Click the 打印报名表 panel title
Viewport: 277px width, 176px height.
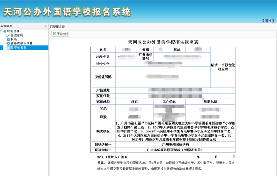pyautogui.click(x=57, y=27)
